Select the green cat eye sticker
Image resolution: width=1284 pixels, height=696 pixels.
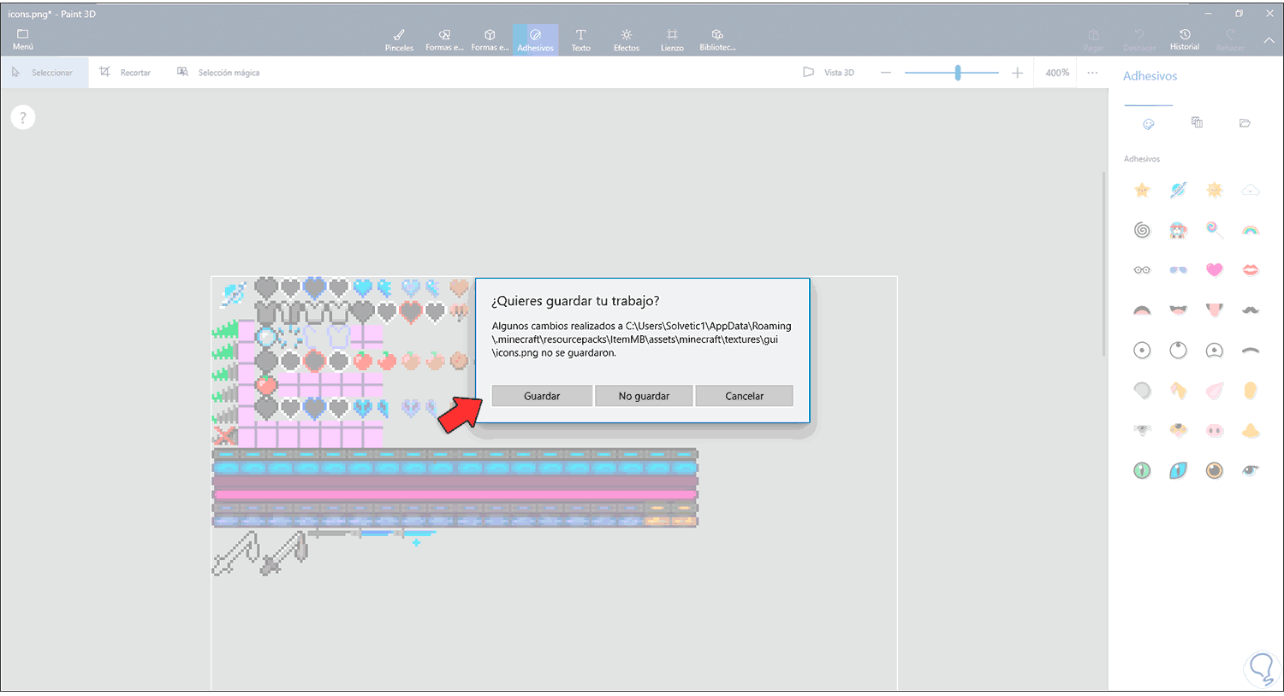point(1142,470)
